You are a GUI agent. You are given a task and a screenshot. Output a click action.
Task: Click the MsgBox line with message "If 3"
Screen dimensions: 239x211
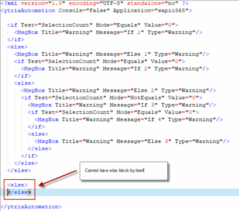[x=122, y=105]
